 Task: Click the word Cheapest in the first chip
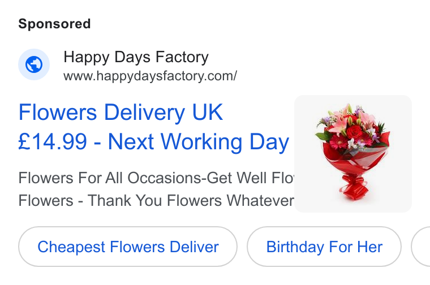[x=71, y=247]
